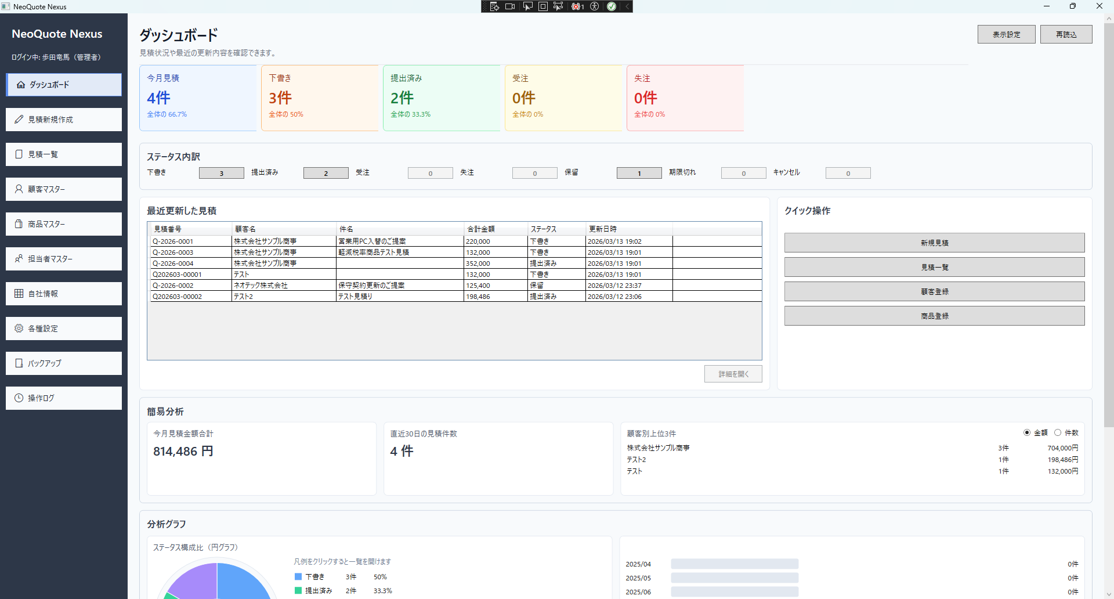Click the 814,486 円 monthly total
1114x599 pixels.
coord(183,451)
